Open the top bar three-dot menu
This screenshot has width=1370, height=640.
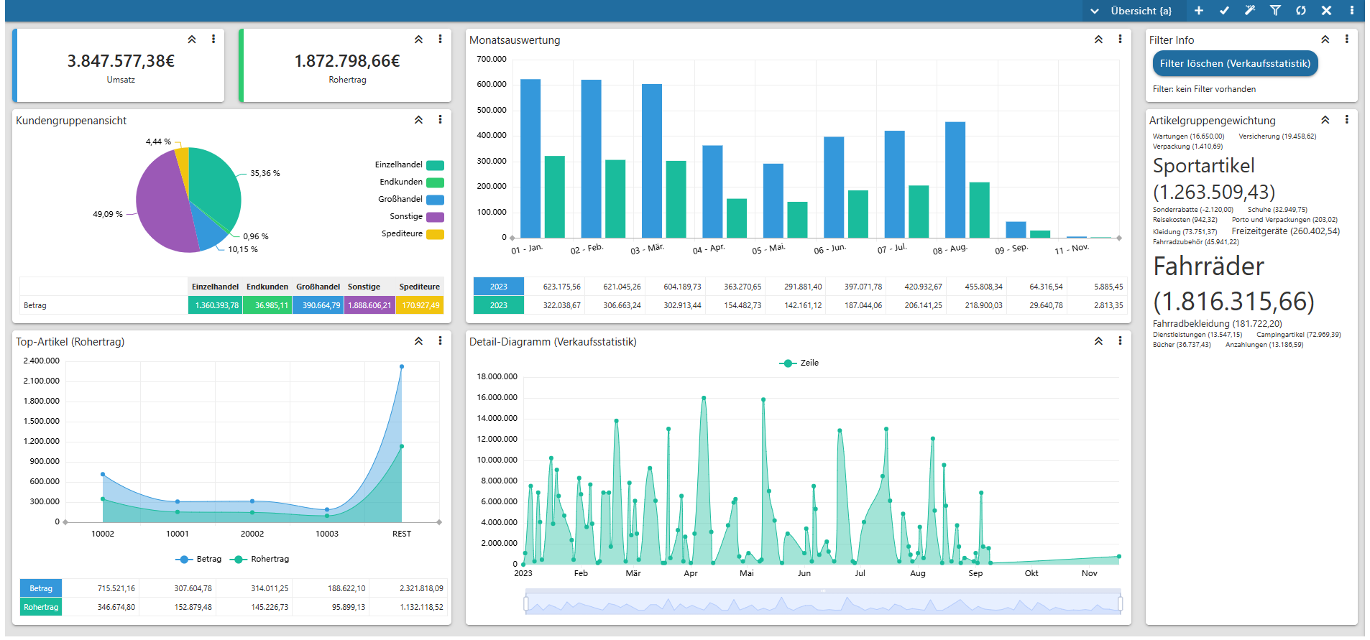(x=1352, y=11)
